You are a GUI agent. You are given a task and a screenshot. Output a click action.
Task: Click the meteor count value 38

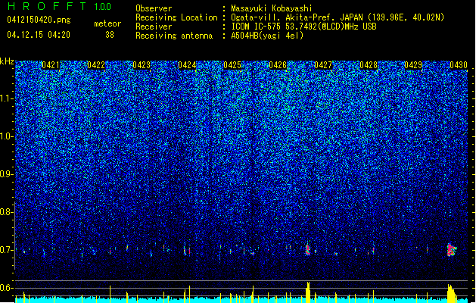(110, 35)
